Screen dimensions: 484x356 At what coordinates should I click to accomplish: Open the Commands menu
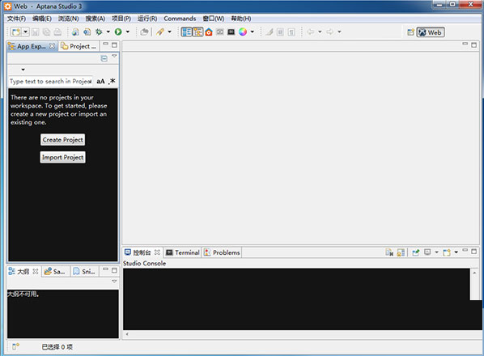tap(180, 19)
